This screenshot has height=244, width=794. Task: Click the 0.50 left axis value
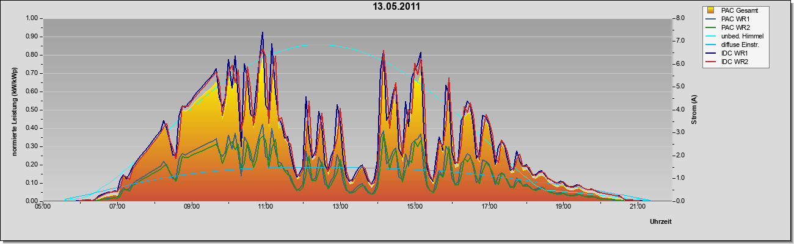coord(32,110)
